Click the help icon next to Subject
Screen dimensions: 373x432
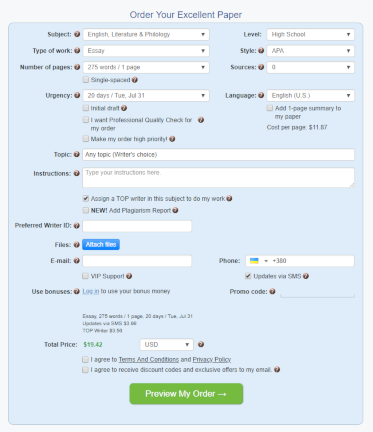point(77,34)
